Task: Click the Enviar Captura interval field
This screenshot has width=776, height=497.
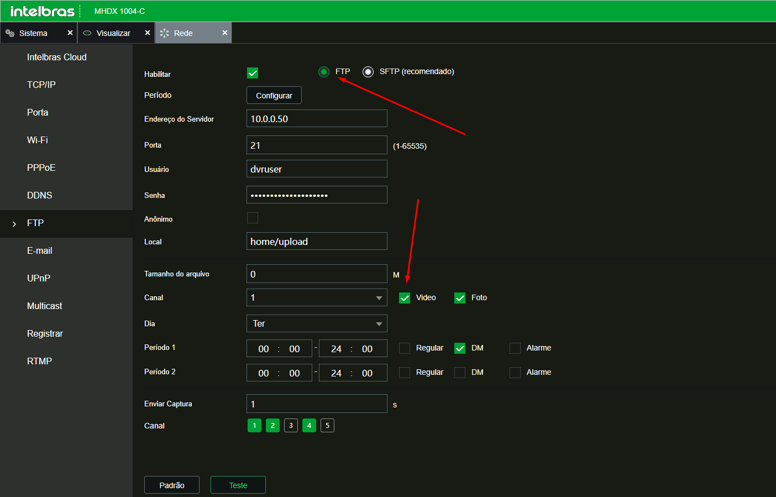Action: click(317, 404)
